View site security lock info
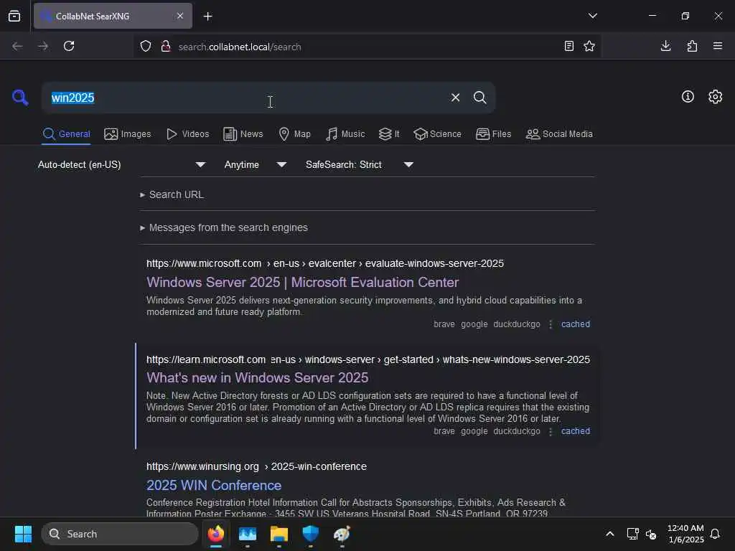 coord(166,47)
